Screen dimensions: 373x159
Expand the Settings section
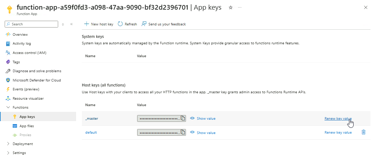pos(8,153)
